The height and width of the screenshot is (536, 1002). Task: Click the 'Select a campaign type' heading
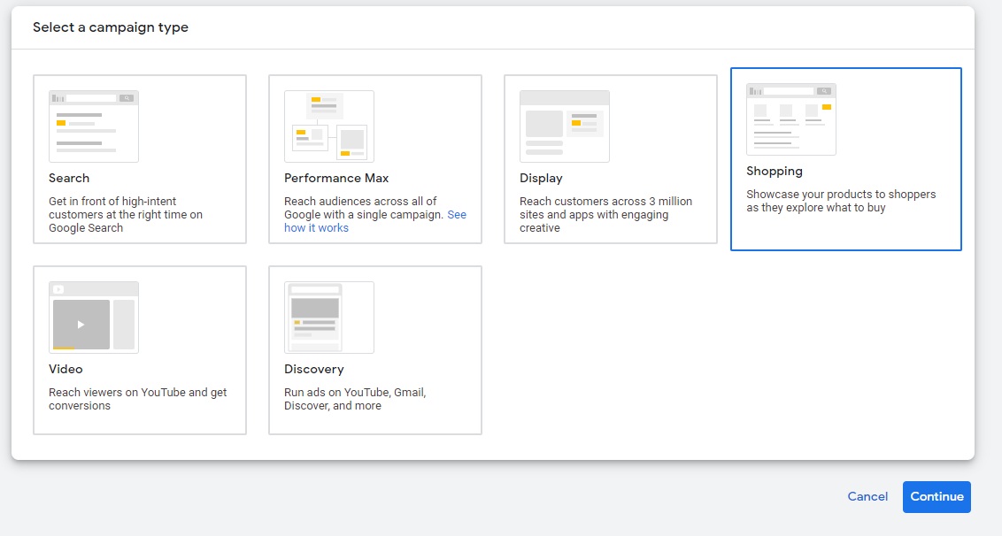(x=111, y=27)
